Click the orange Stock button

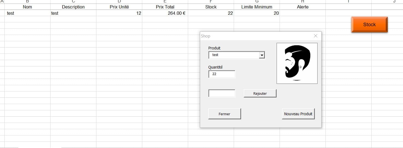pyautogui.click(x=369, y=25)
